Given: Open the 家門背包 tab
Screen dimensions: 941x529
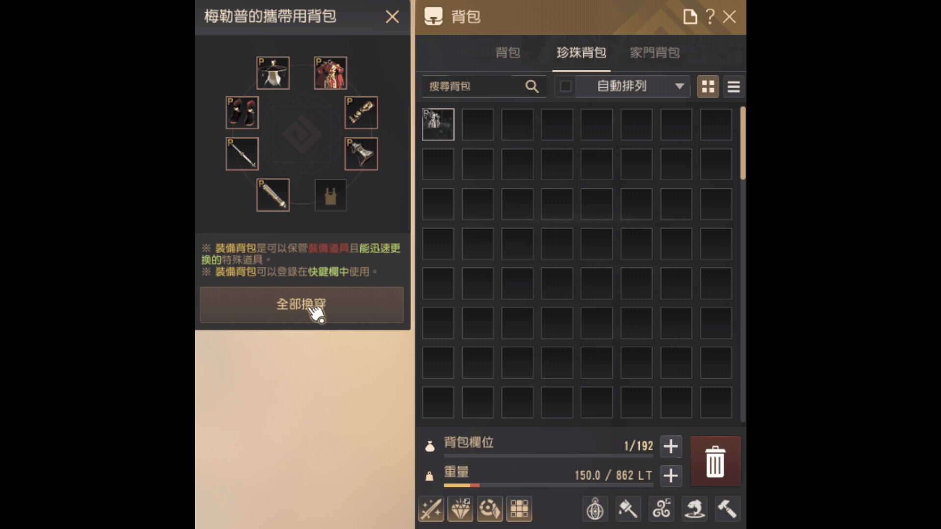Looking at the screenshot, I should [655, 53].
